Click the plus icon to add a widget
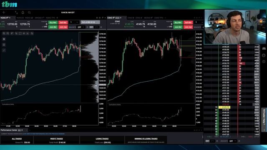The image size is (267, 150). click(4, 12)
